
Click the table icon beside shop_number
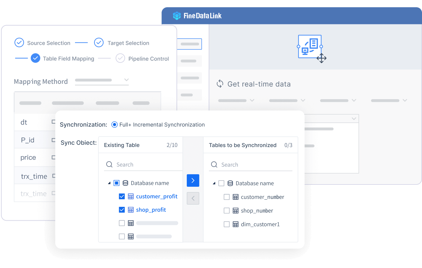point(236,210)
